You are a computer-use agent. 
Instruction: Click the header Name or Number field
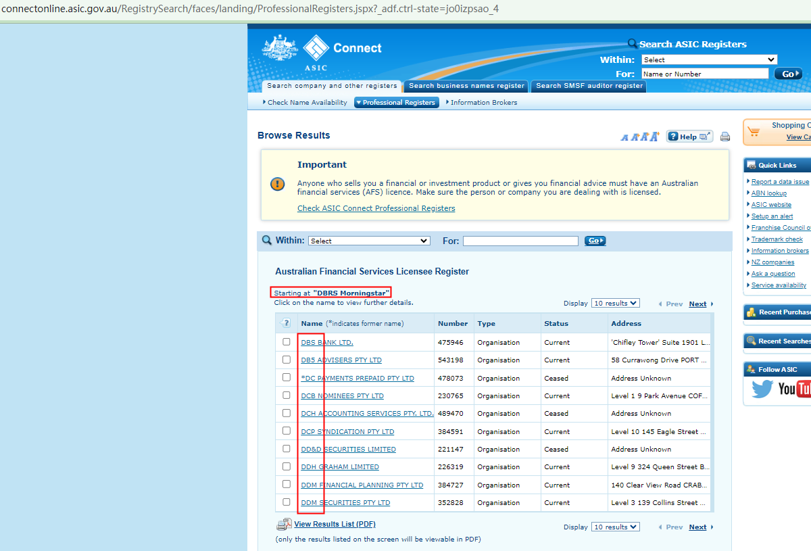pos(705,74)
